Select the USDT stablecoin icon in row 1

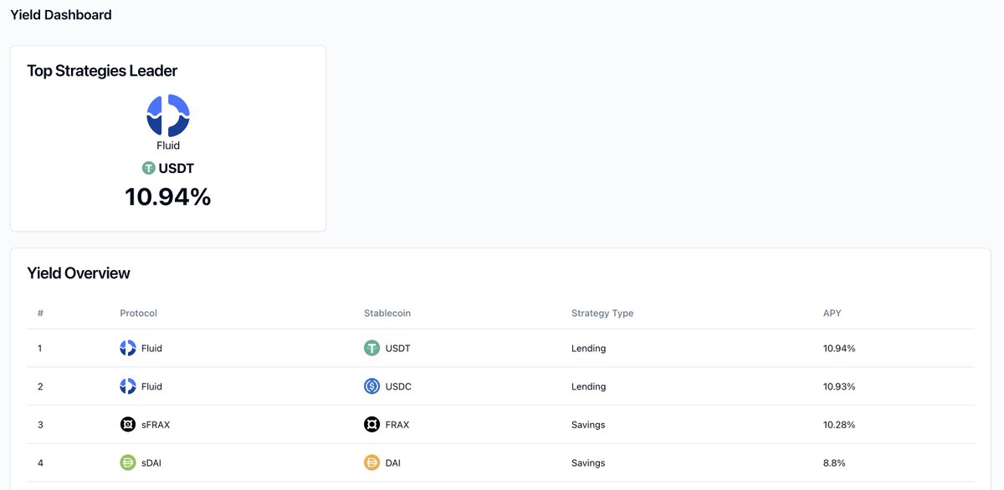click(371, 347)
